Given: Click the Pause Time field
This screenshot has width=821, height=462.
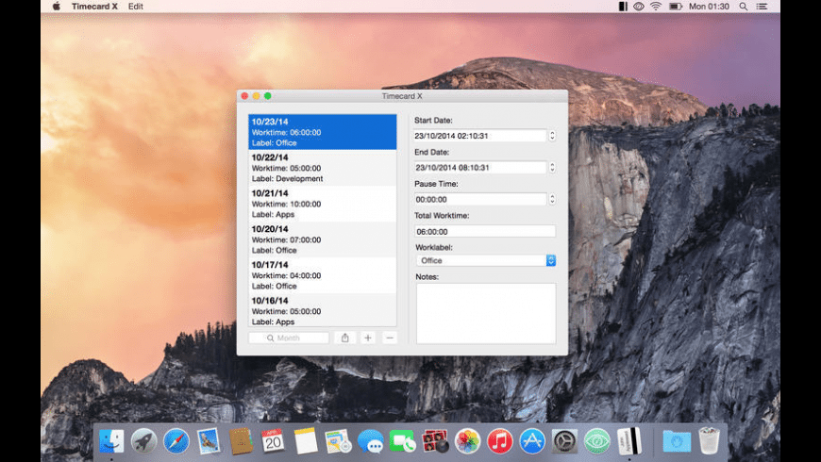Looking at the screenshot, I should coord(479,199).
